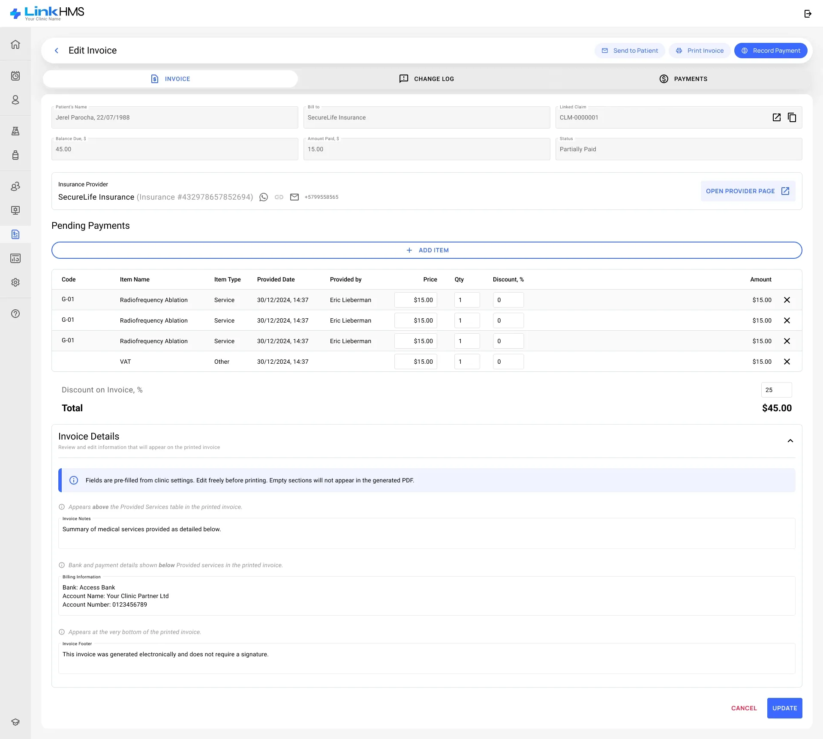The image size is (823, 739).
Task: Open the graduation cap training icon
Action: coord(15,722)
